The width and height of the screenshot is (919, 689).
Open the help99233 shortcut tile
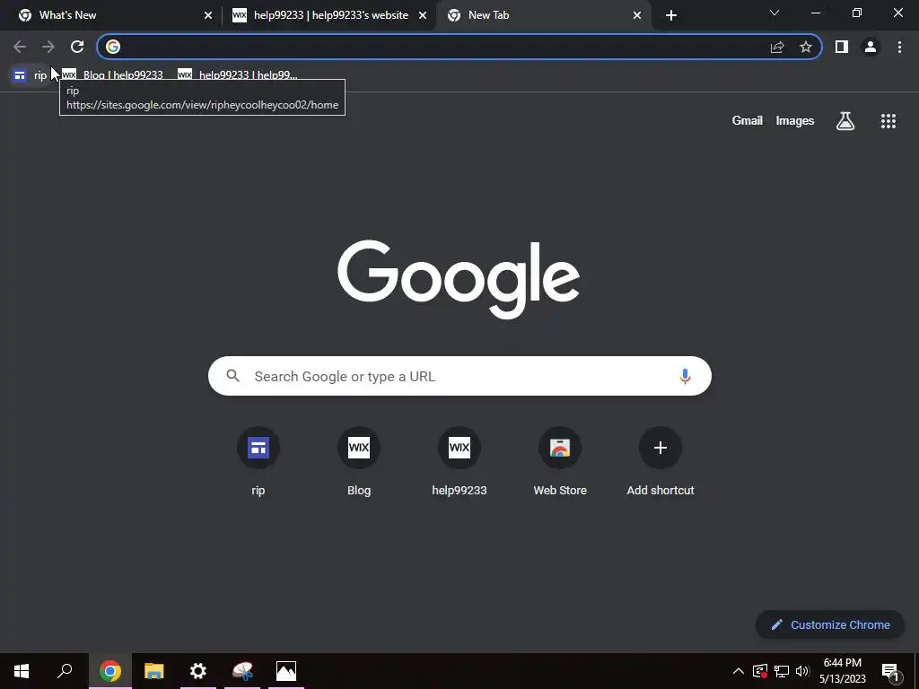tap(459, 463)
